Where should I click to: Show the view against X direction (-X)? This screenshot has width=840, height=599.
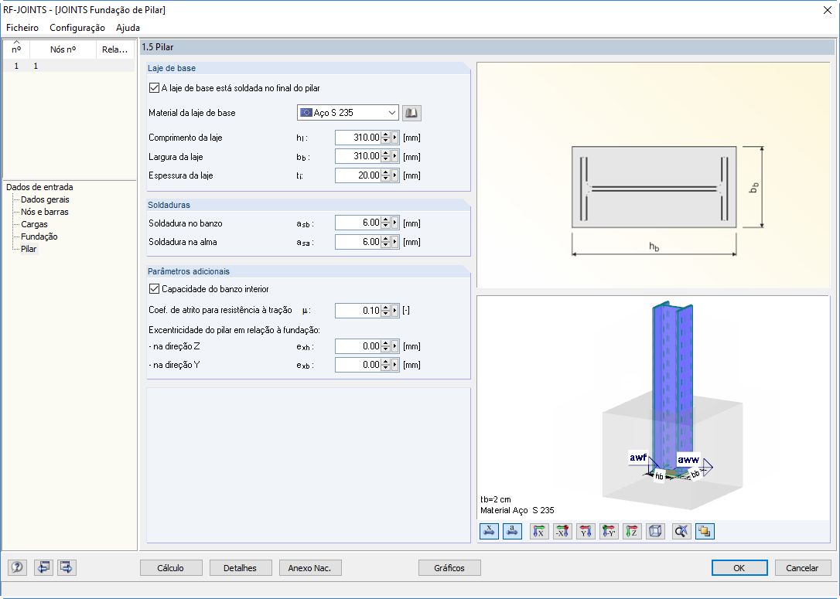tap(562, 532)
